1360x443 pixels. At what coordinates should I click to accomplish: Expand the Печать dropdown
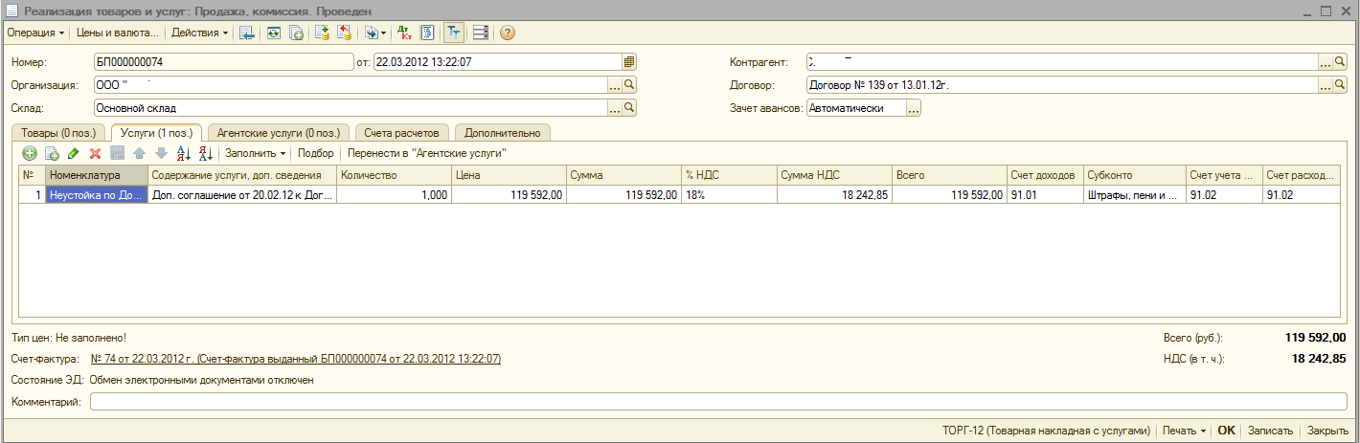pyautogui.click(x=1184, y=431)
